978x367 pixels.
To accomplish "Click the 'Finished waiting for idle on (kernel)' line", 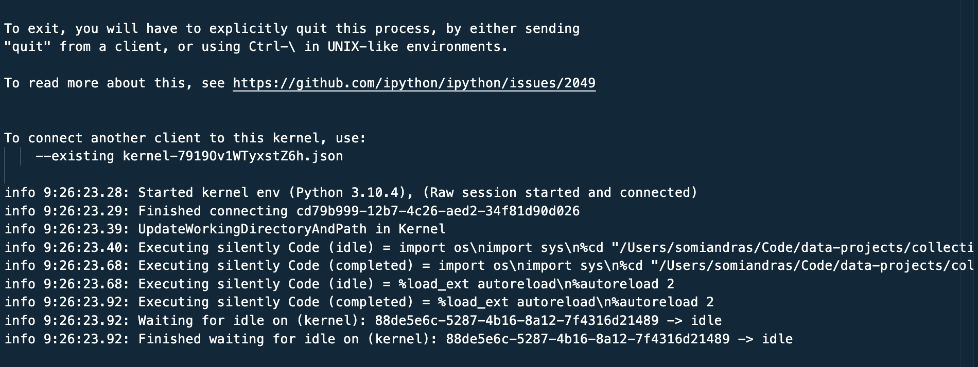I will click(398, 339).
